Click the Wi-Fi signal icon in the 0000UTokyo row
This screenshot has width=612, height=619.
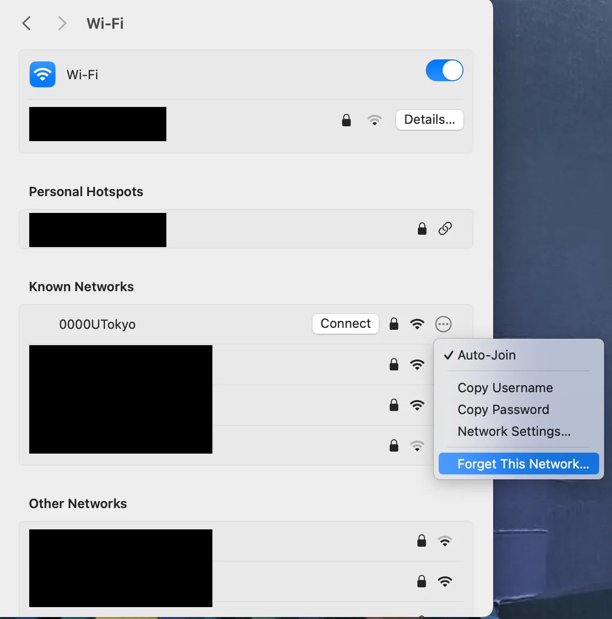[417, 324]
